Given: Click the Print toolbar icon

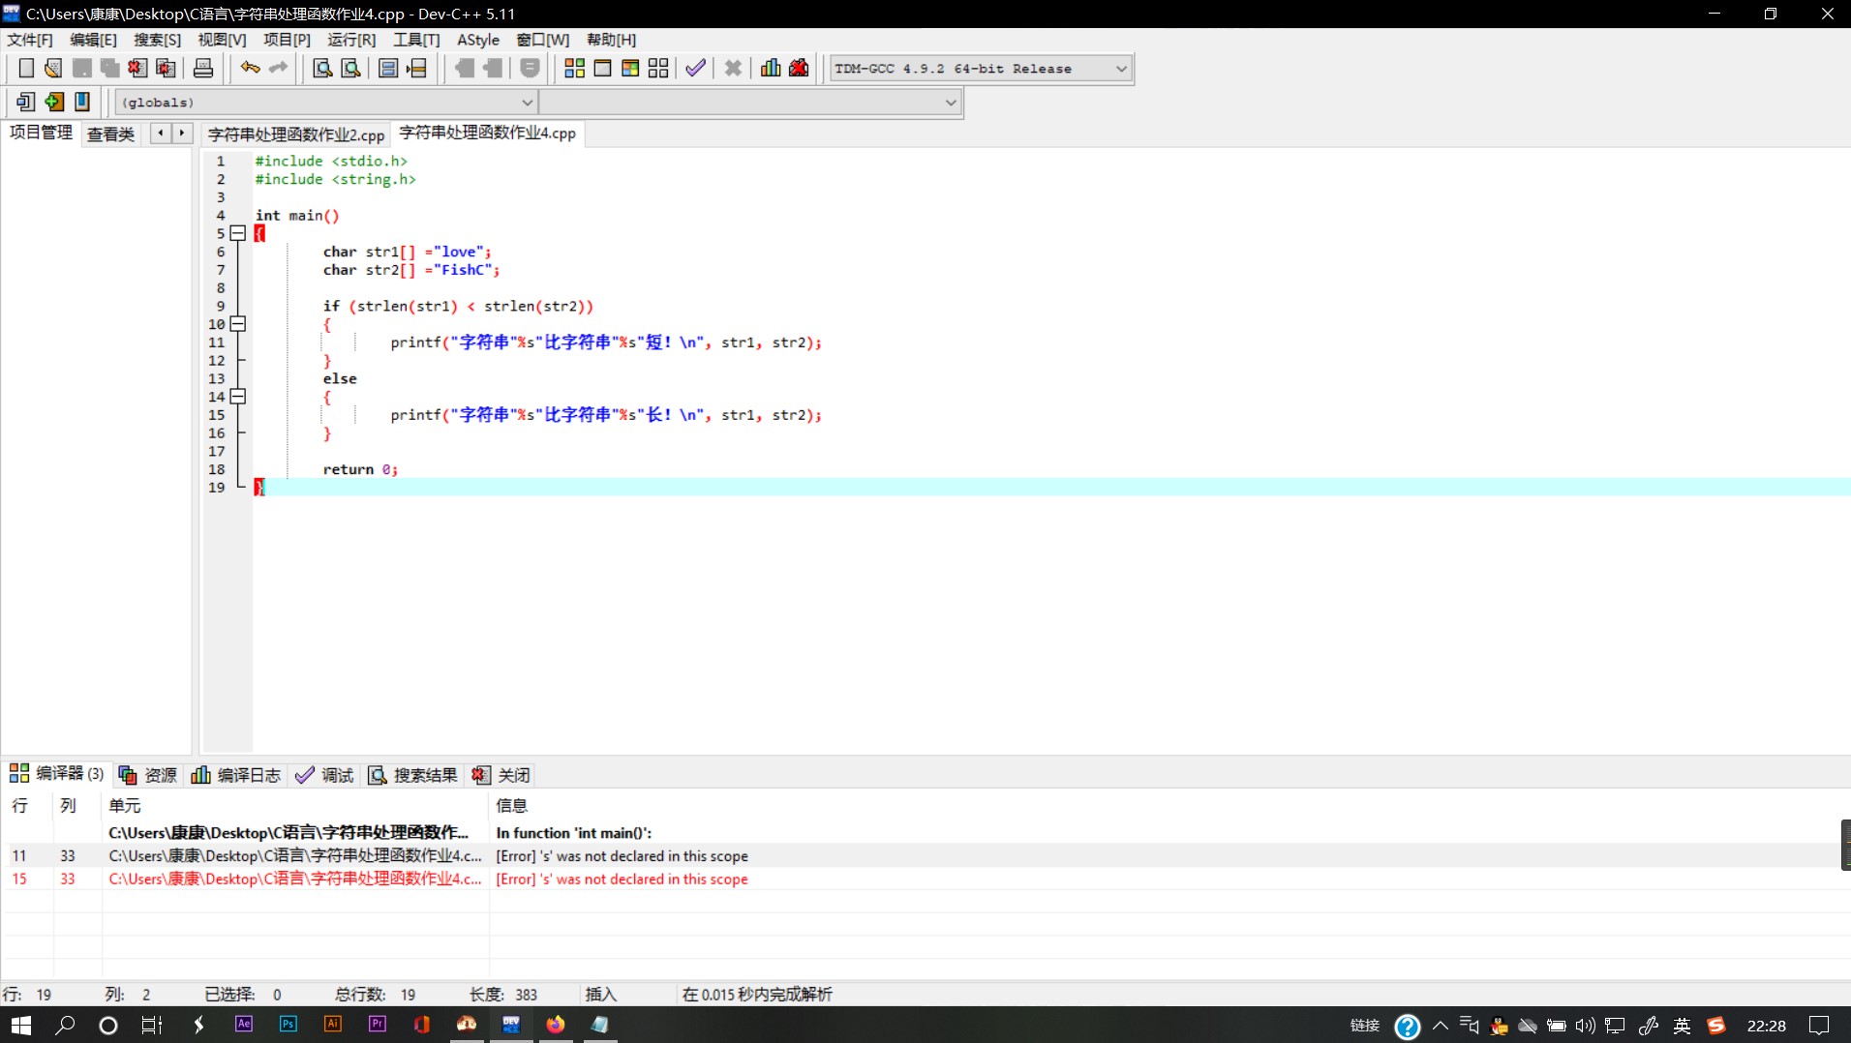Looking at the screenshot, I should tap(203, 68).
